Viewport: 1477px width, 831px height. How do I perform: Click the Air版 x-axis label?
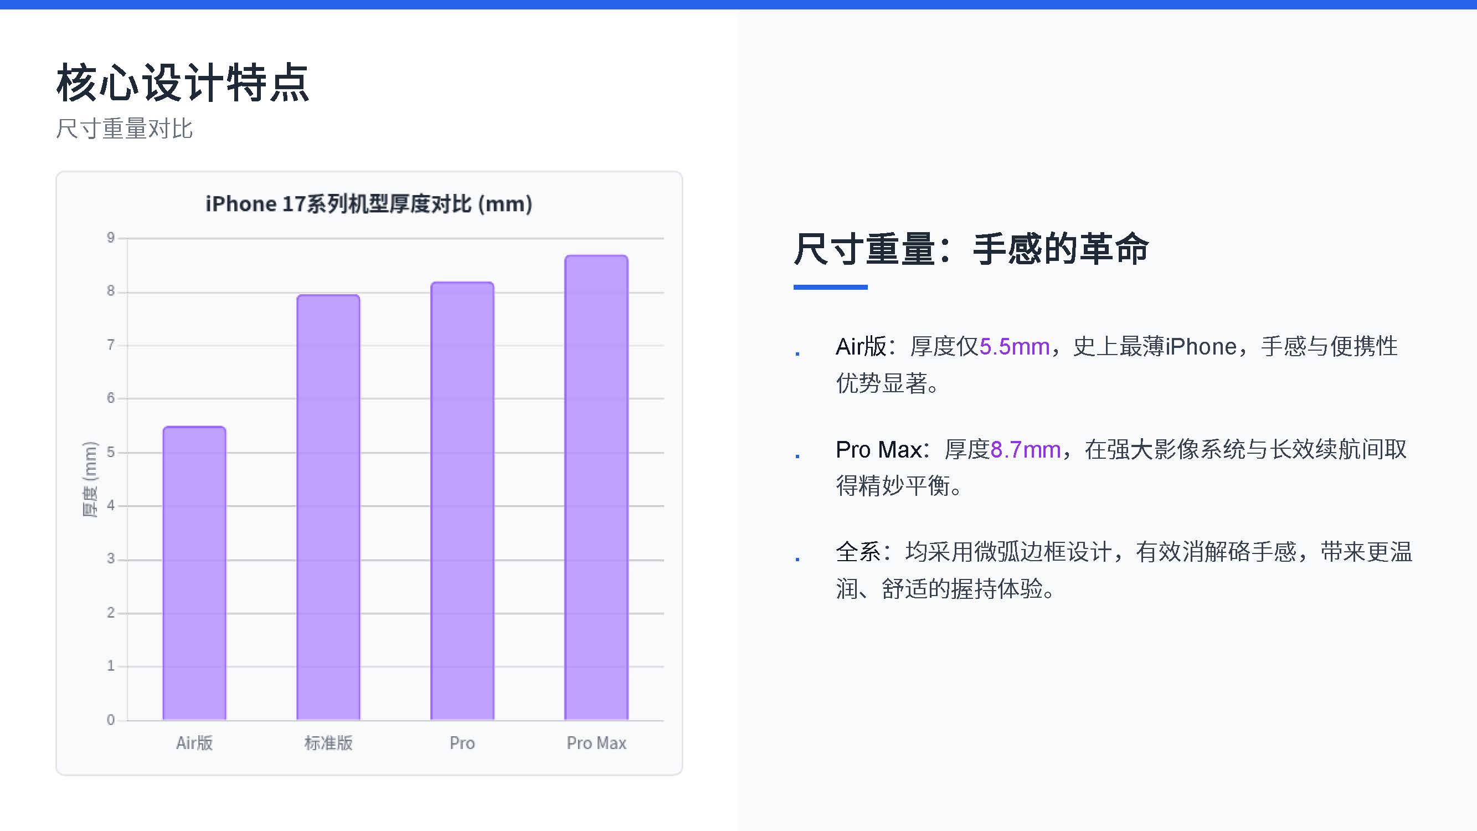(194, 743)
